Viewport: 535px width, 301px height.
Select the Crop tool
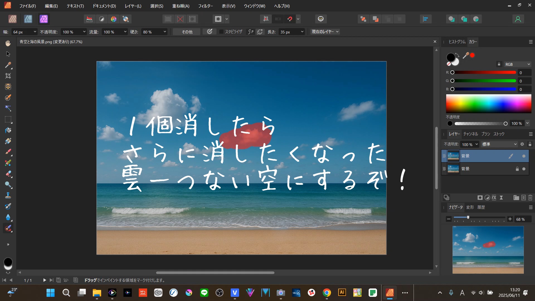click(8, 76)
